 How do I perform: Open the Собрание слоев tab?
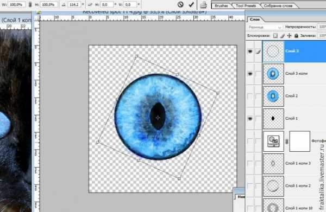[x=278, y=5]
